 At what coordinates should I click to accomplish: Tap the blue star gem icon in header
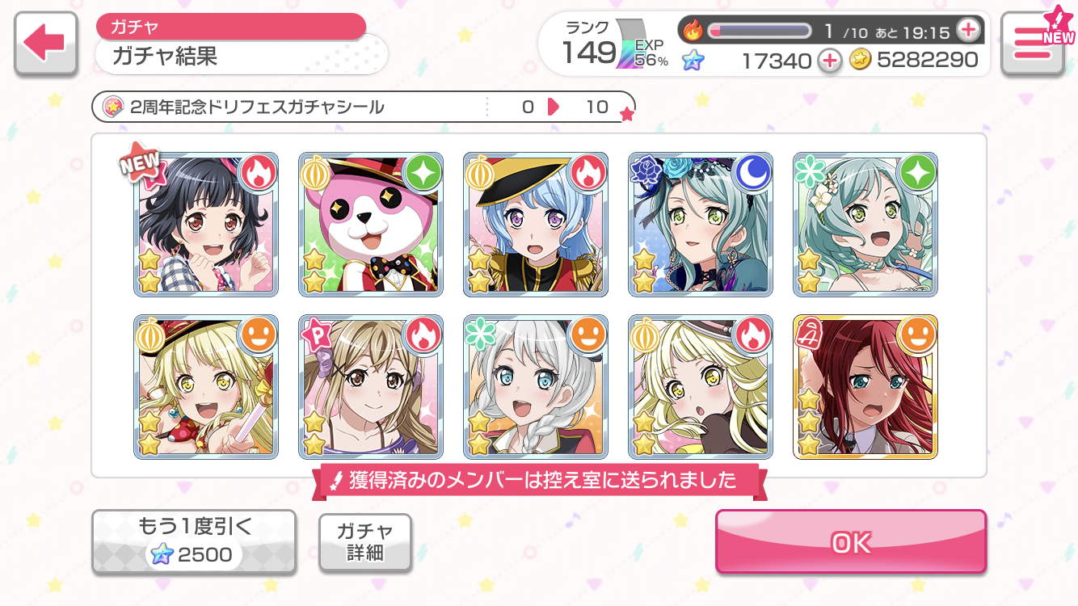[x=693, y=60]
